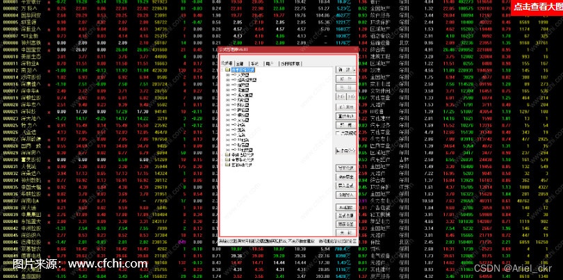563x280 pixels.
Task: Open the dropdown arrow beside 新建 button
Action: tap(354, 69)
